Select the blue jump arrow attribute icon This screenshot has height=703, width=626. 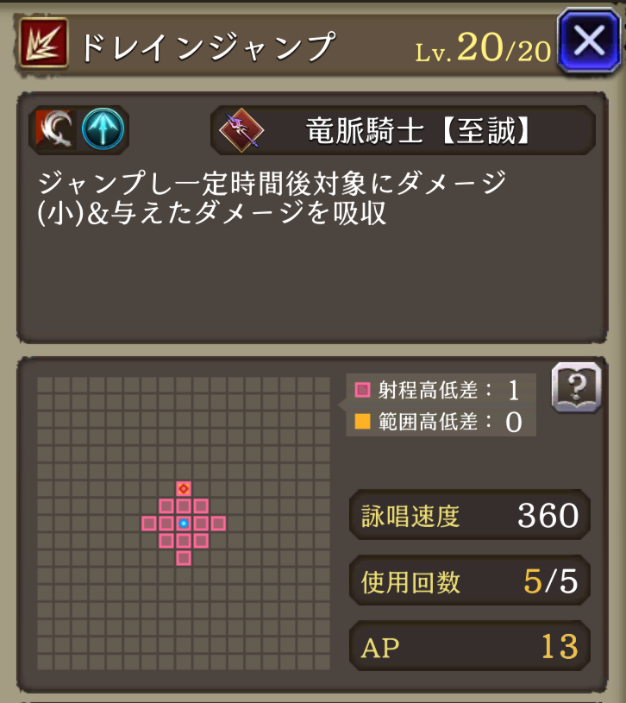pos(103,129)
